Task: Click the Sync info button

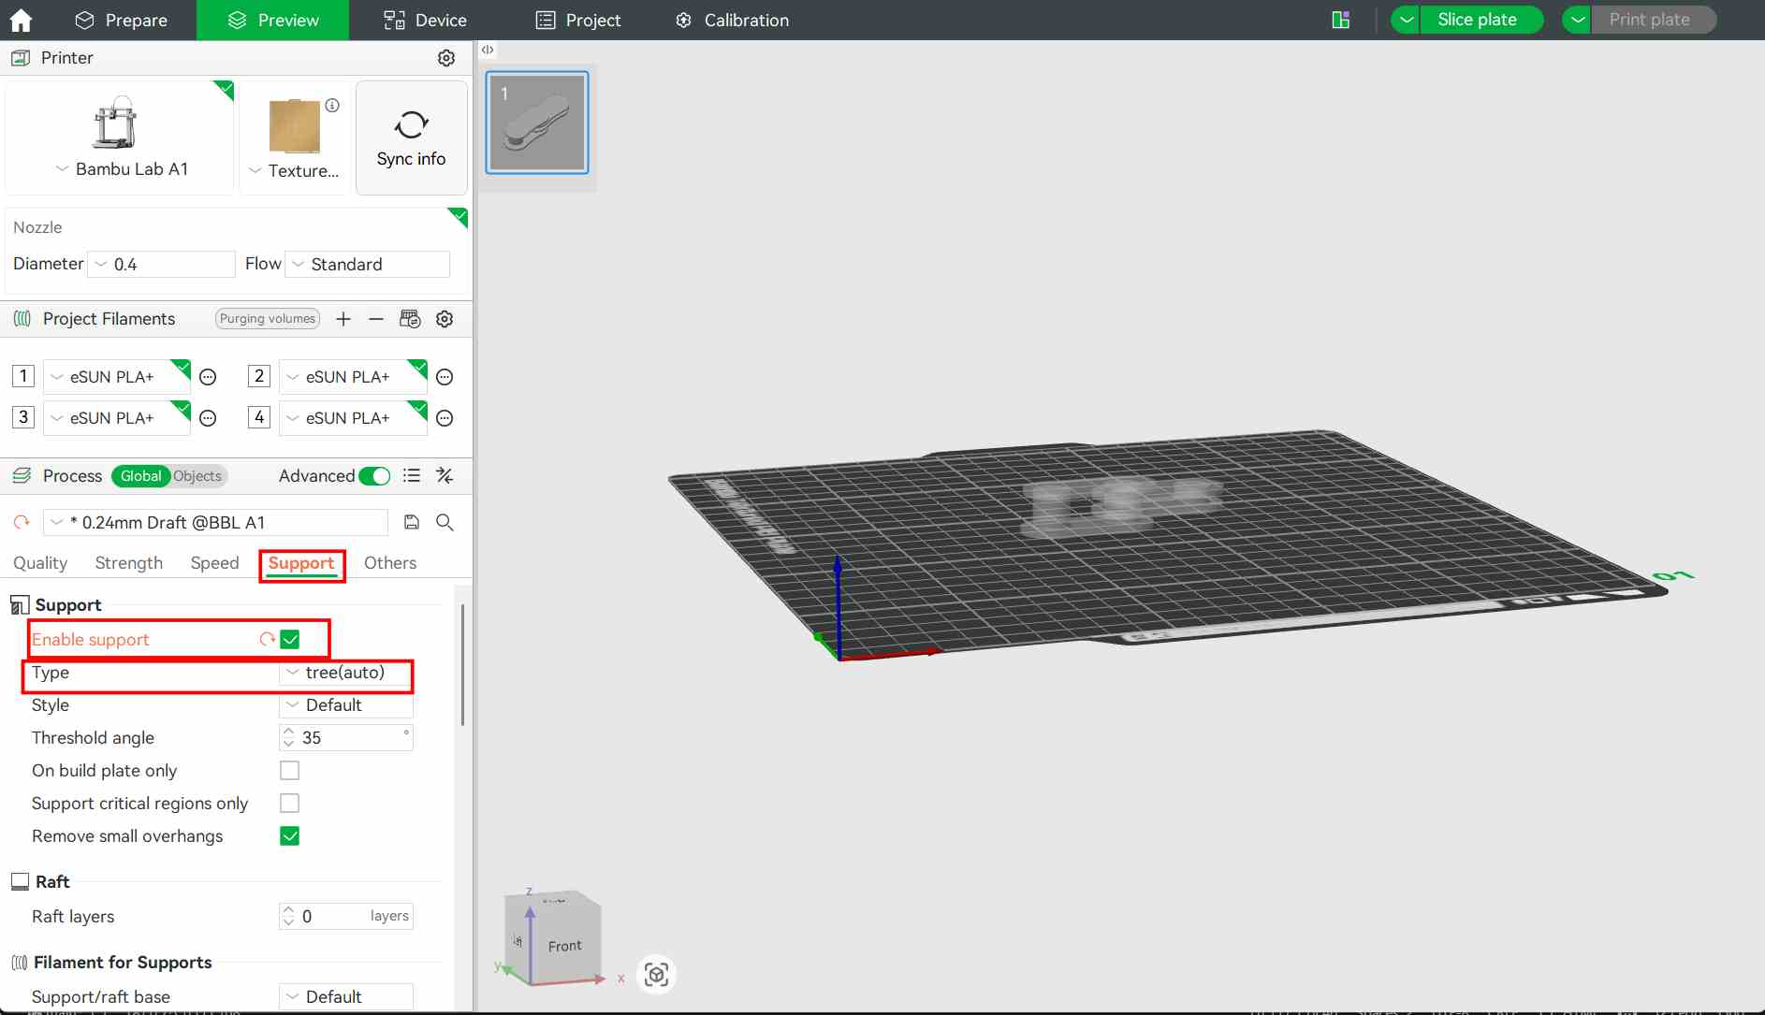Action: 411,138
